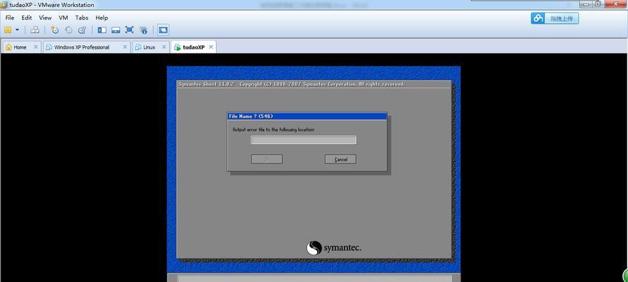628x282 pixels.
Task: Minimize the VMware Workstation window
Action: coord(586,4)
